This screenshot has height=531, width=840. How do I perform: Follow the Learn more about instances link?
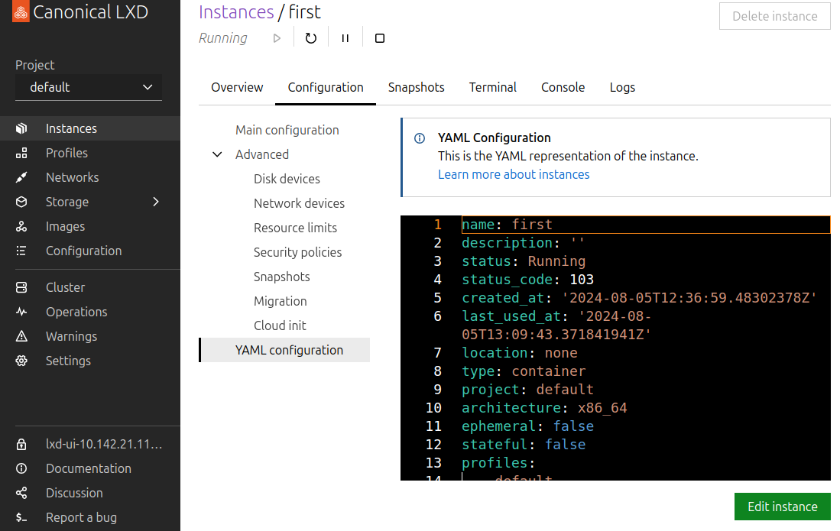coord(514,174)
